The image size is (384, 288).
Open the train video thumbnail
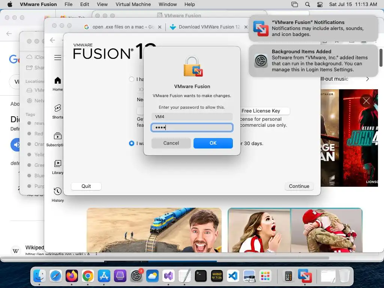pyautogui.click(x=154, y=230)
